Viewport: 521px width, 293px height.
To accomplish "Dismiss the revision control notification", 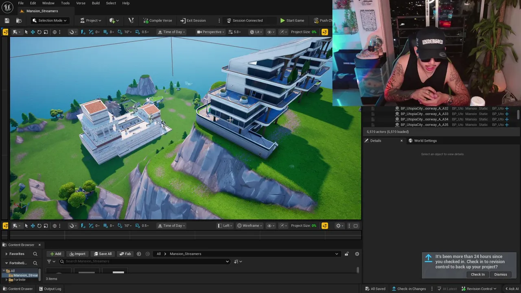I will 500,275.
